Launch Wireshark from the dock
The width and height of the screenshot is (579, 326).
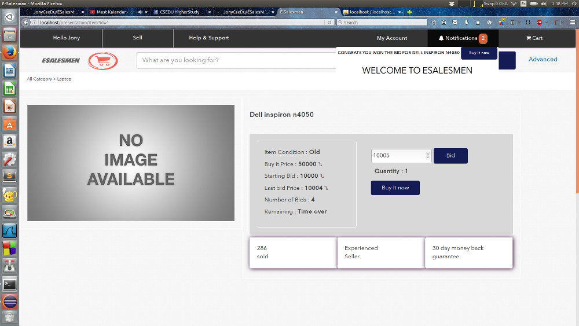(10, 230)
